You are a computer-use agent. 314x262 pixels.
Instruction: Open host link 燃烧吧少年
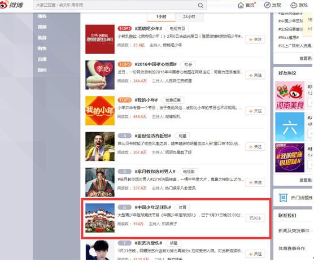[x=172, y=45]
